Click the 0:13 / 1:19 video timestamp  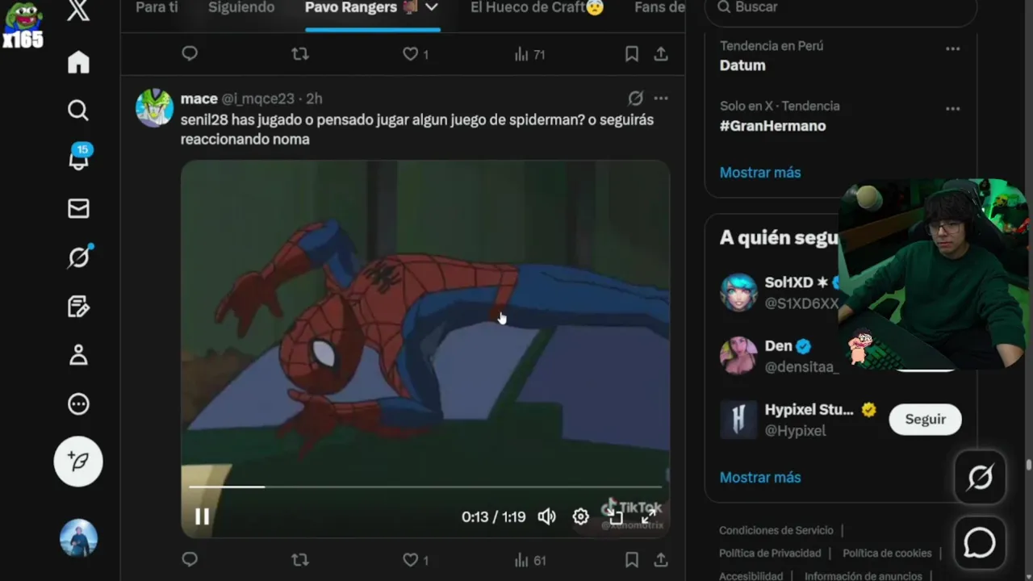click(493, 516)
